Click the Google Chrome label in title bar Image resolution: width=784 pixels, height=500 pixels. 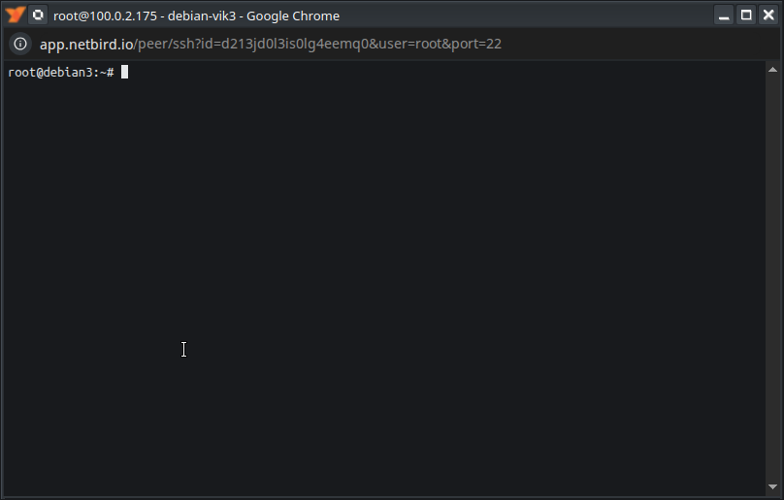293,16
